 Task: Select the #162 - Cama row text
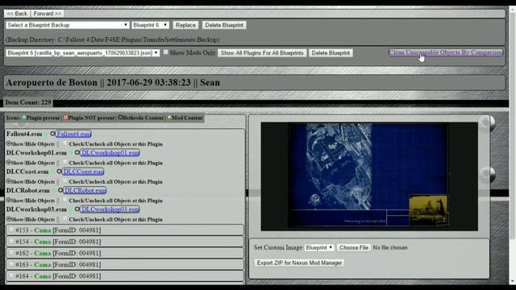pos(58,253)
